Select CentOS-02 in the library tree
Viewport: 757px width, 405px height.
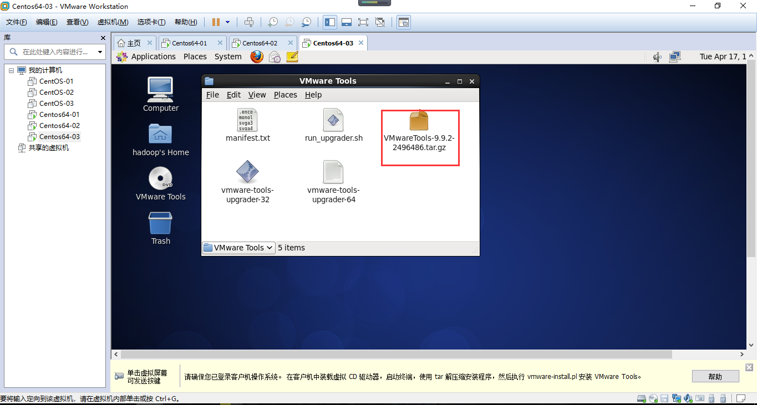click(x=50, y=93)
